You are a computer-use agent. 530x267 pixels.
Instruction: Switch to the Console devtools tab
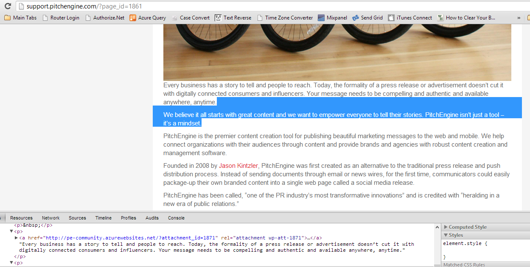(x=176, y=218)
